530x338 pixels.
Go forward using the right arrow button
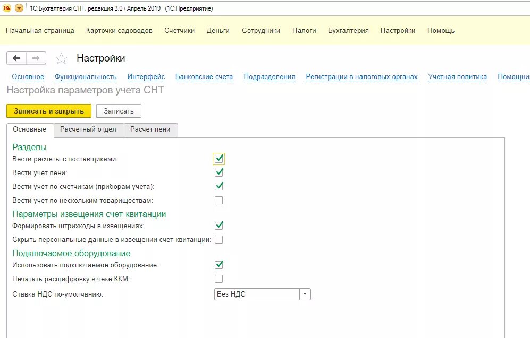(36, 58)
